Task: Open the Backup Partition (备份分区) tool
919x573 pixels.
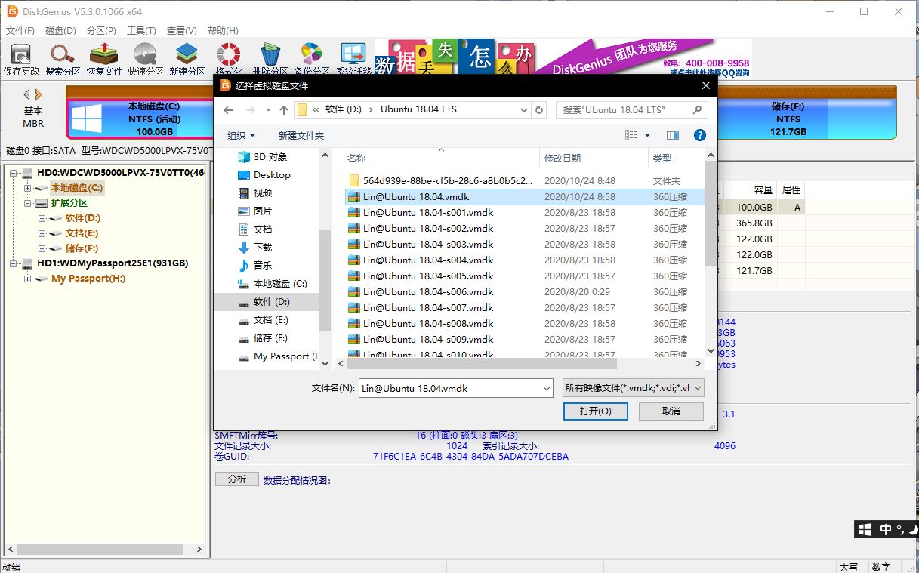Action: (312, 60)
